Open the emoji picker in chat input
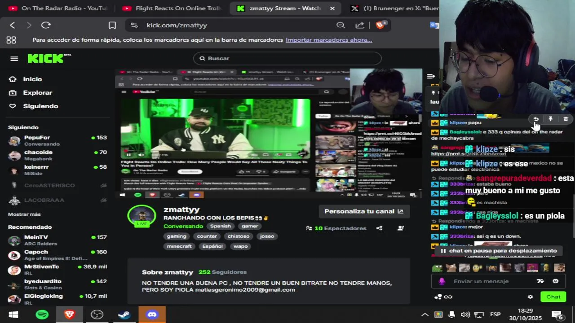 [x=556, y=281]
